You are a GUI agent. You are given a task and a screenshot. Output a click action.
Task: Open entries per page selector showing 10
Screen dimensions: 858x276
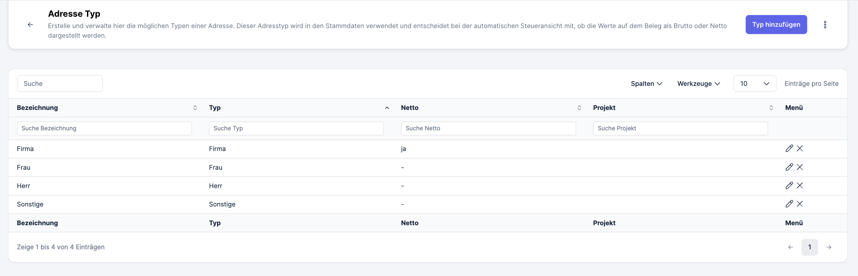[754, 84]
